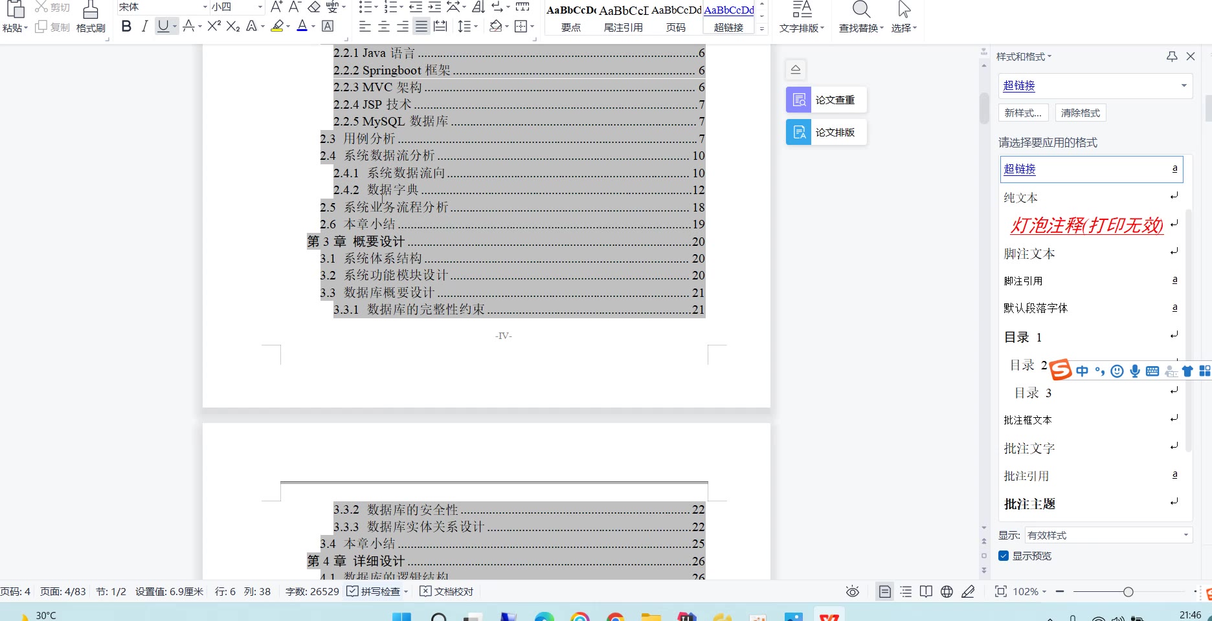Open the 选择 selection menu

pyautogui.click(x=904, y=28)
